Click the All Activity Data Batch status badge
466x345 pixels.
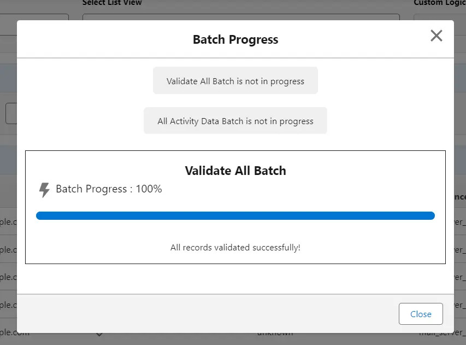point(235,120)
